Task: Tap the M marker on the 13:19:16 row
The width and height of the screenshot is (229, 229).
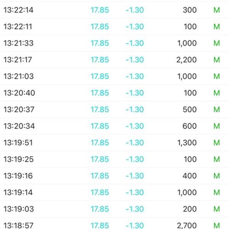Action: pyautogui.click(x=216, y=176)
